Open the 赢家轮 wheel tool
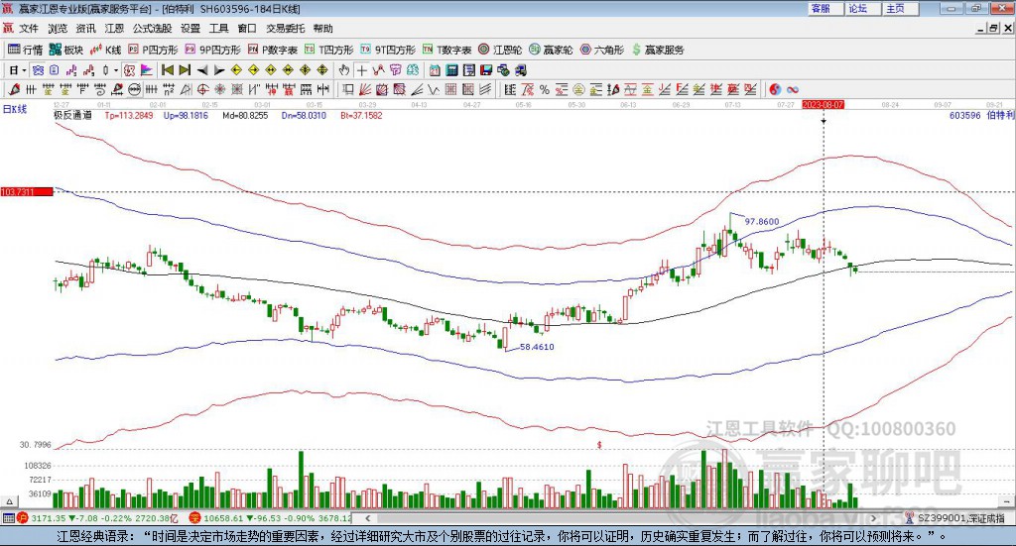The image size is (1016, 546). click(x=551, y=50)
